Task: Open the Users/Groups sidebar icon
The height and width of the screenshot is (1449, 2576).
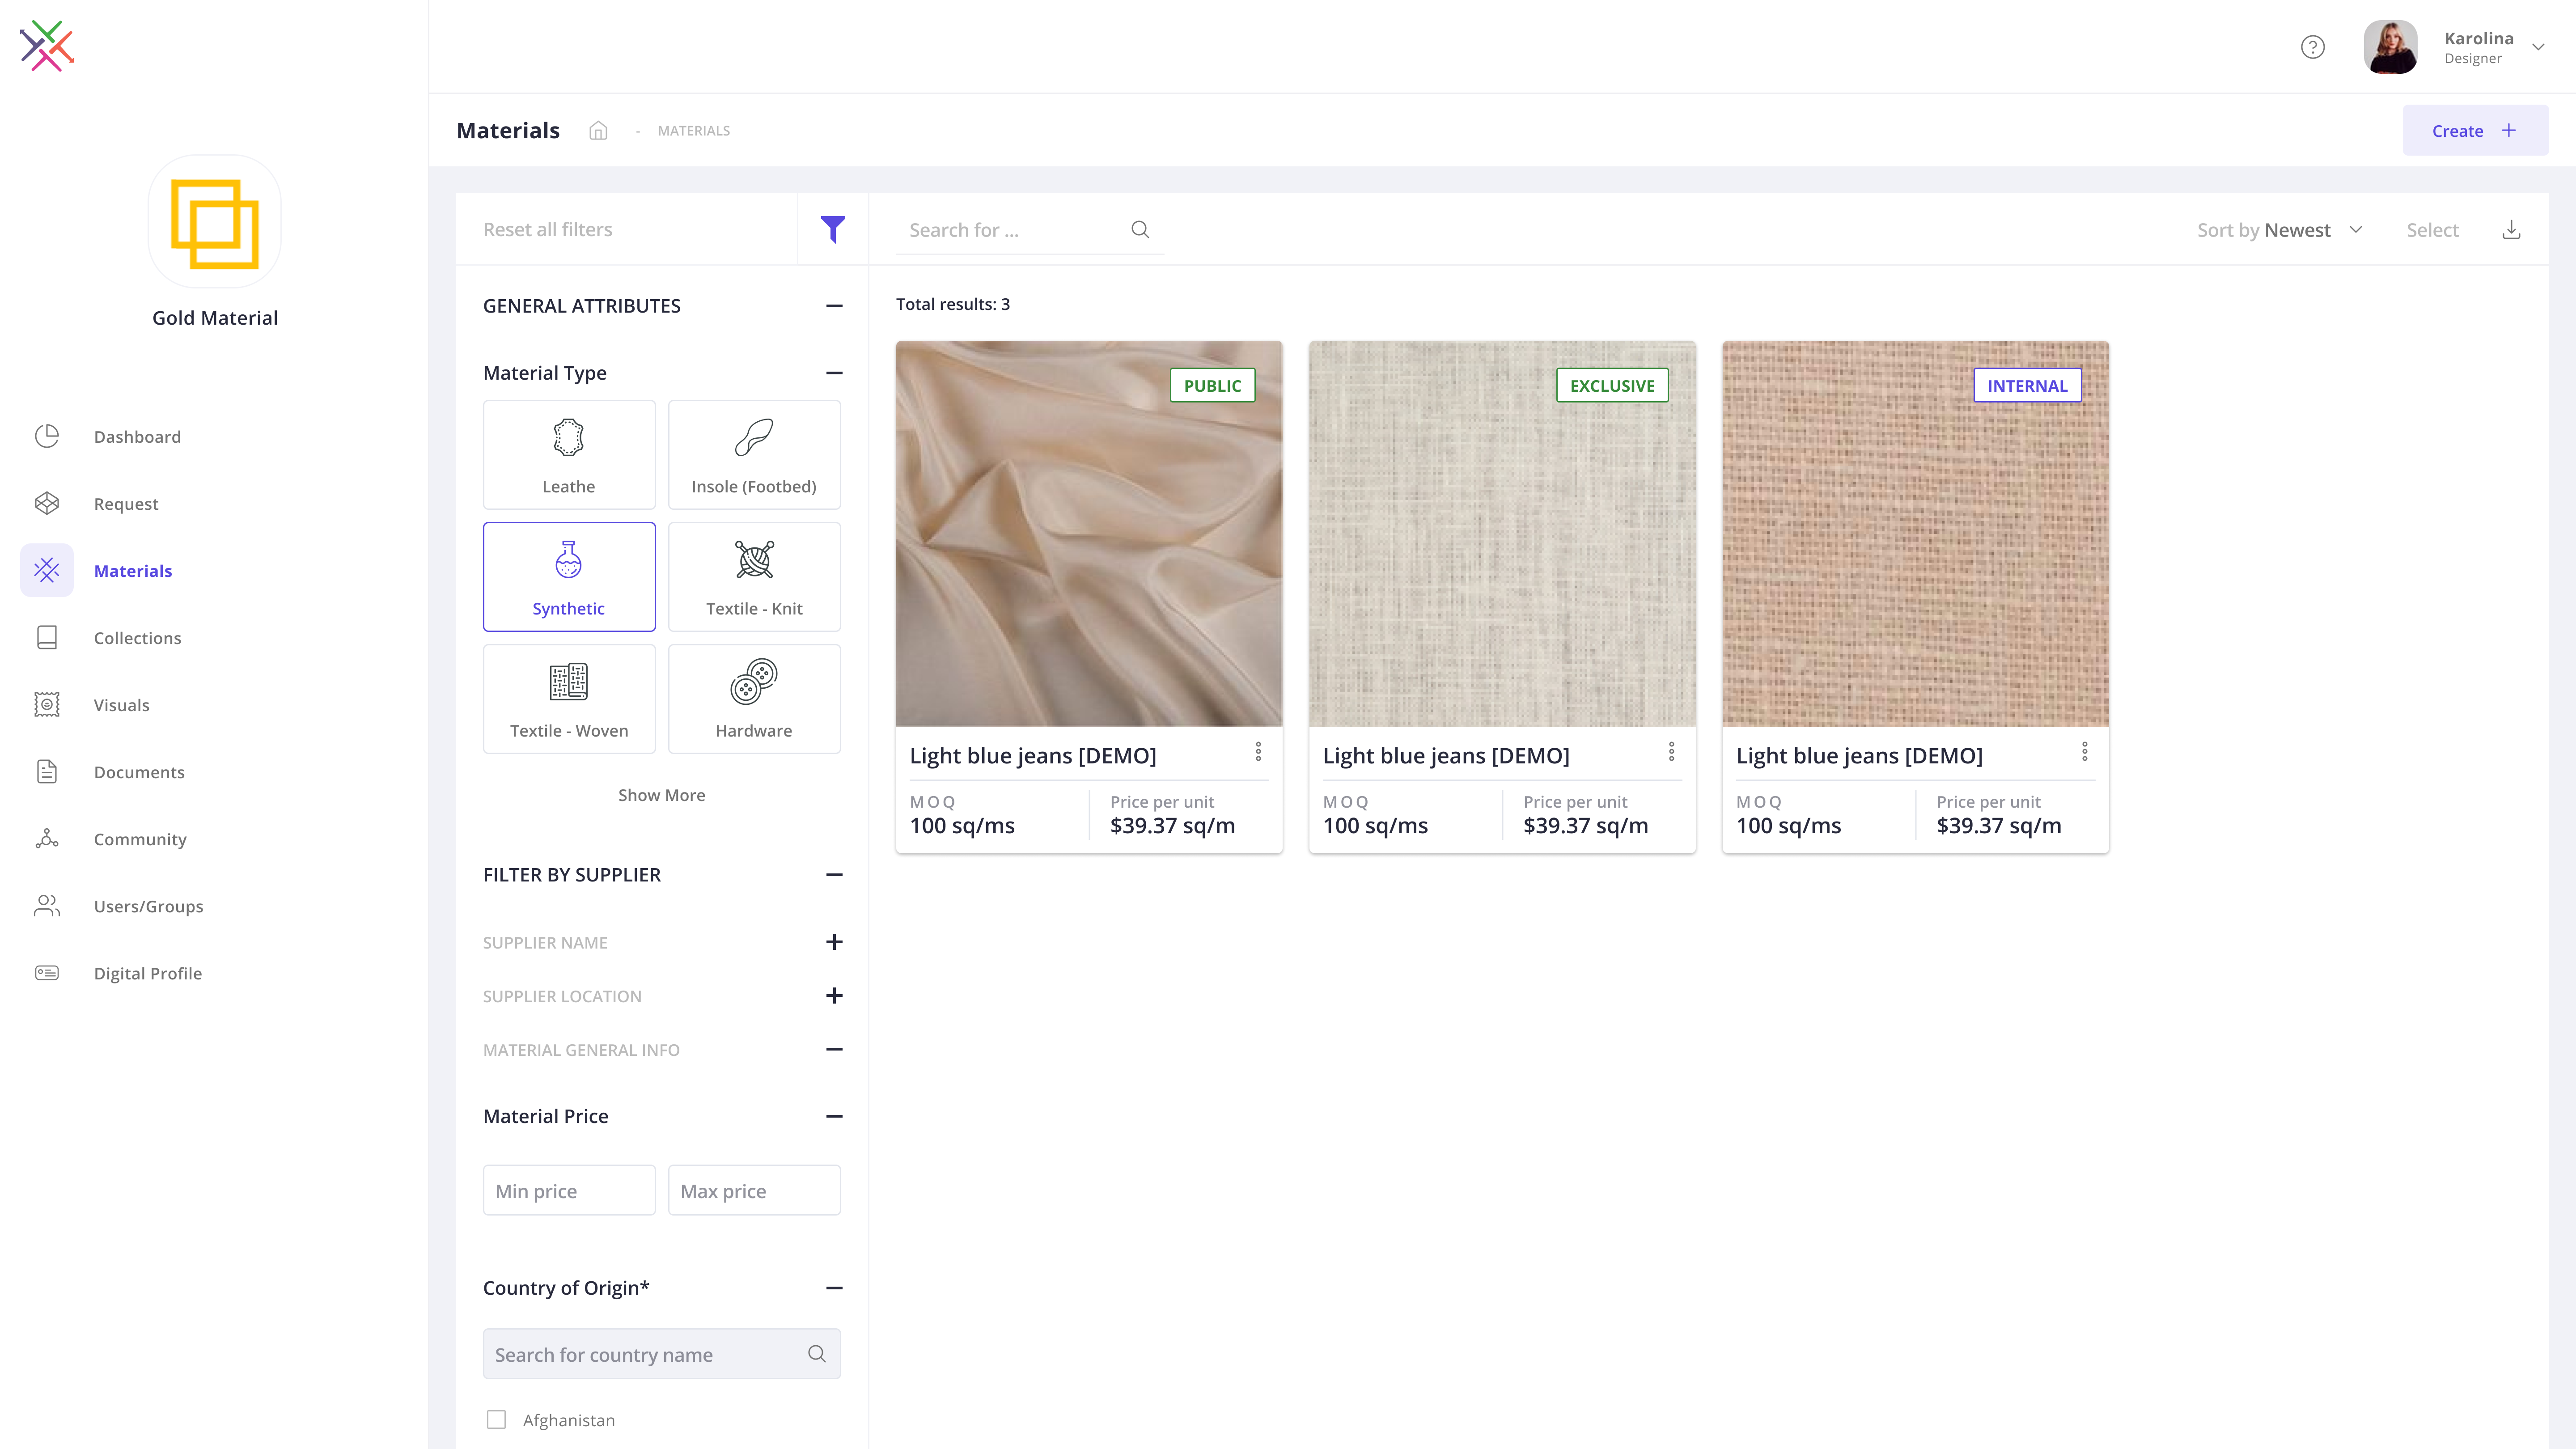Action: [x=47, y=905]
